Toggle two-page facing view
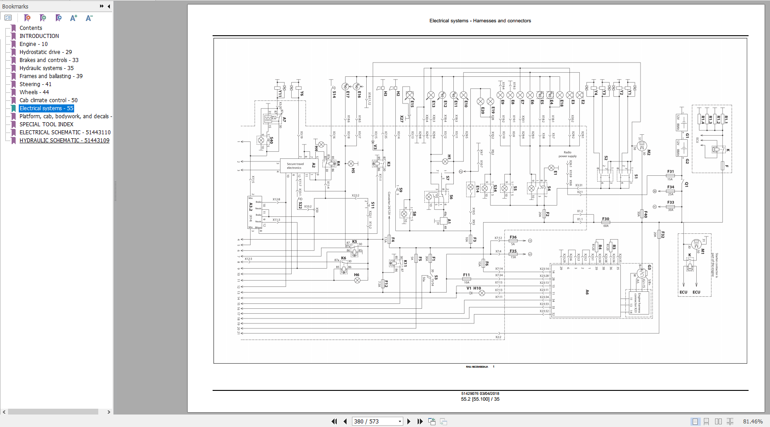Viewport: 770px width, 427px height. (718, 421)
